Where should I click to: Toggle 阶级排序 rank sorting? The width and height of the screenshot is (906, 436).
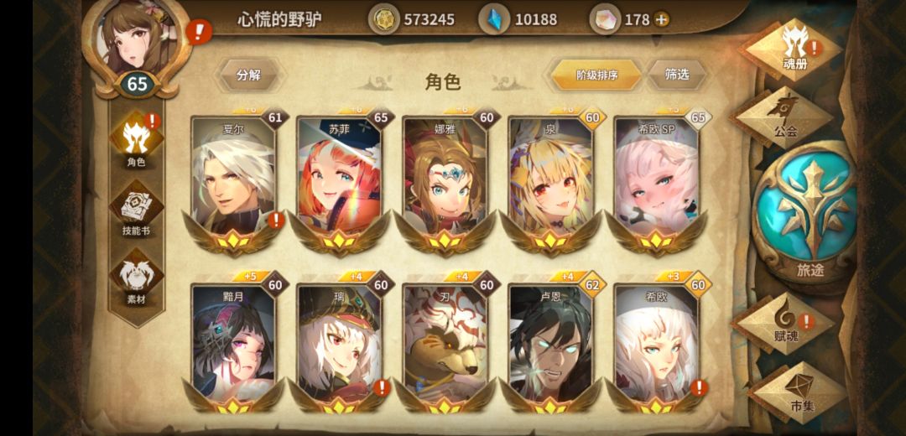[596, 75]
